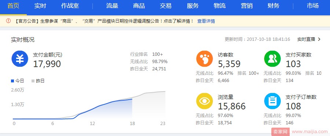The height and width of the screenshot is (136, 330).
Task: Click the chevron next to 实时直播
Action: coord(319,39)
